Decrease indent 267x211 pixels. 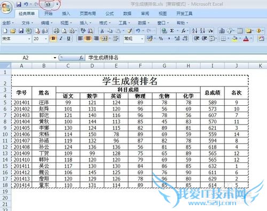coord(197,38)
